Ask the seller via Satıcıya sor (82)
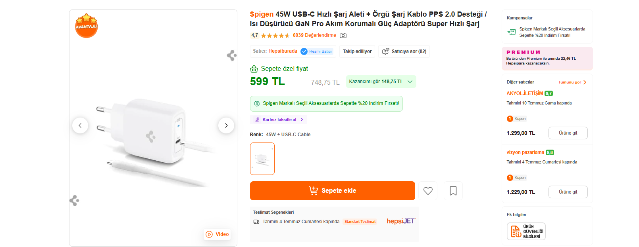639x247 pixels. pos(404,51)
